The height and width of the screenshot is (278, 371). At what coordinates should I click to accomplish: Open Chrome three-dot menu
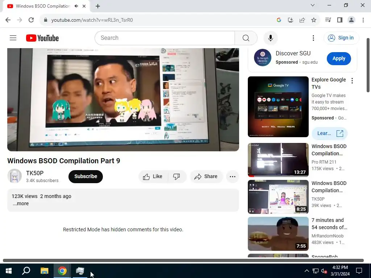[x=363, y=20]
